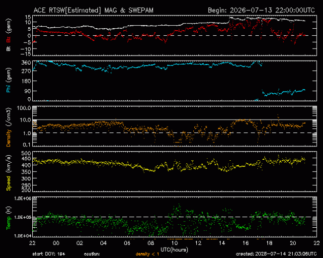
Task: Select the "0.1" tick on the Density axis
Action: pos(27,145)
